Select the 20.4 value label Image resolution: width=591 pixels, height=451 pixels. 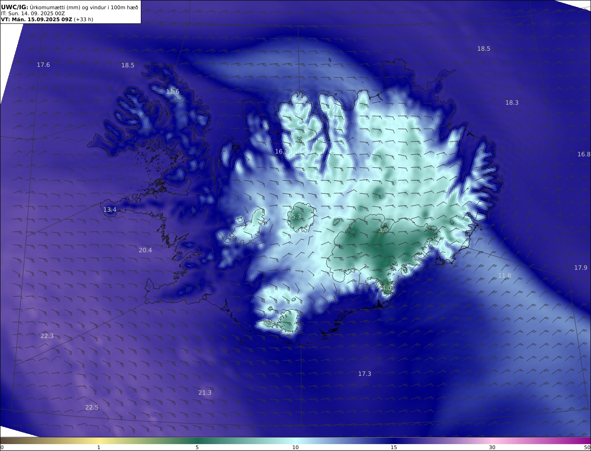click(x=145, y=250)
